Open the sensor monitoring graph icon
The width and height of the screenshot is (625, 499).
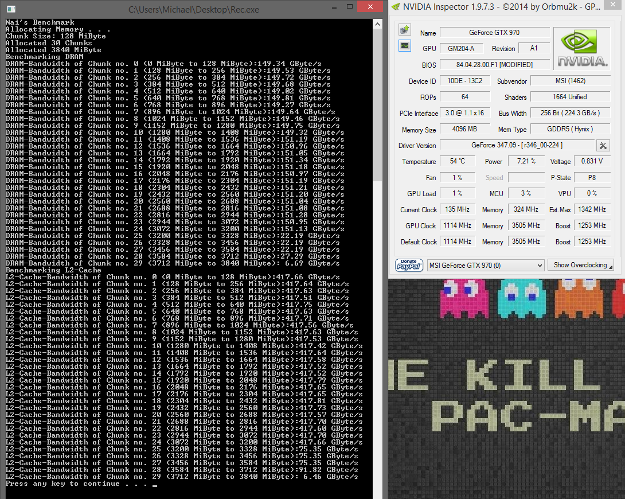coord(405,46)
